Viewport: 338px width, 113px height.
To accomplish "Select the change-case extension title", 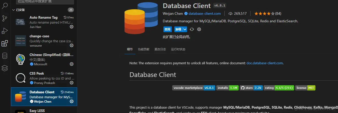I will (x=39, y=36).
